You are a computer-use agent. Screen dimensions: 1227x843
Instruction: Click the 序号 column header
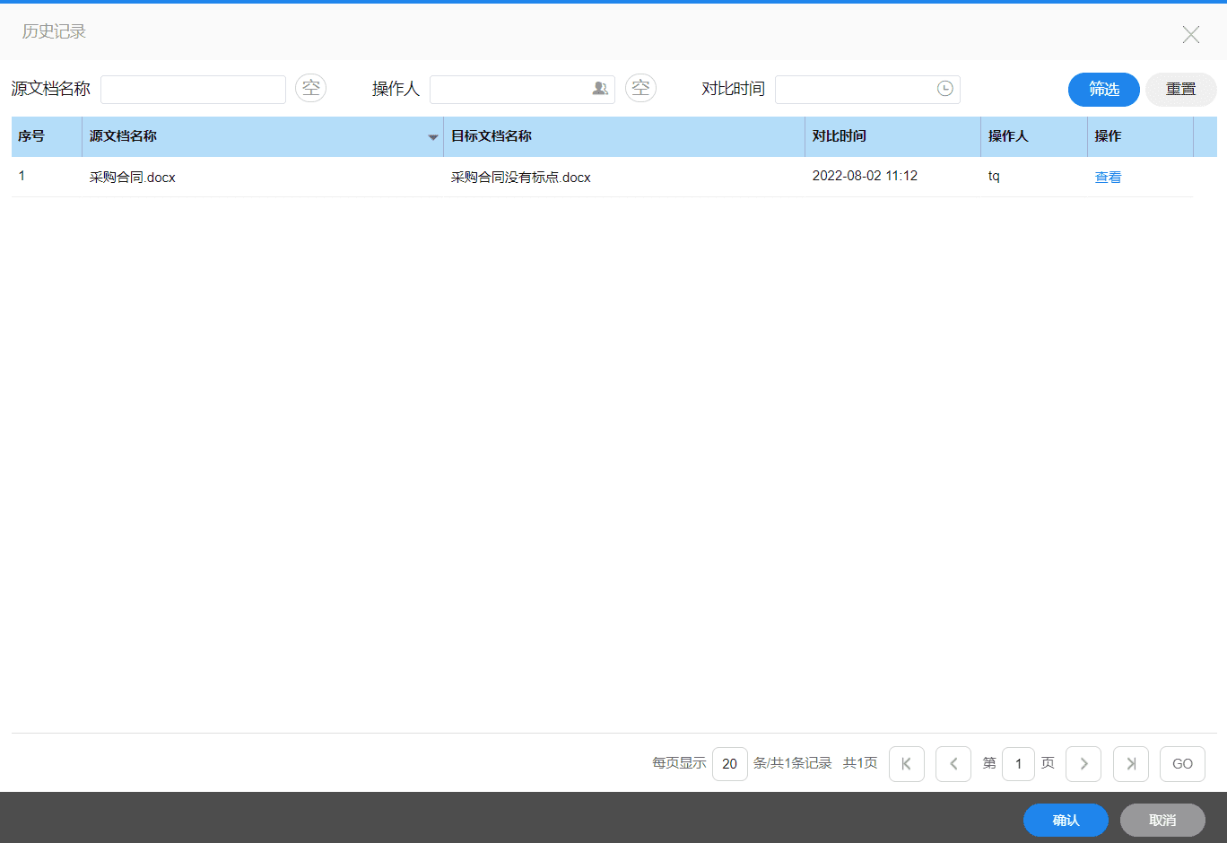(47, 136)
